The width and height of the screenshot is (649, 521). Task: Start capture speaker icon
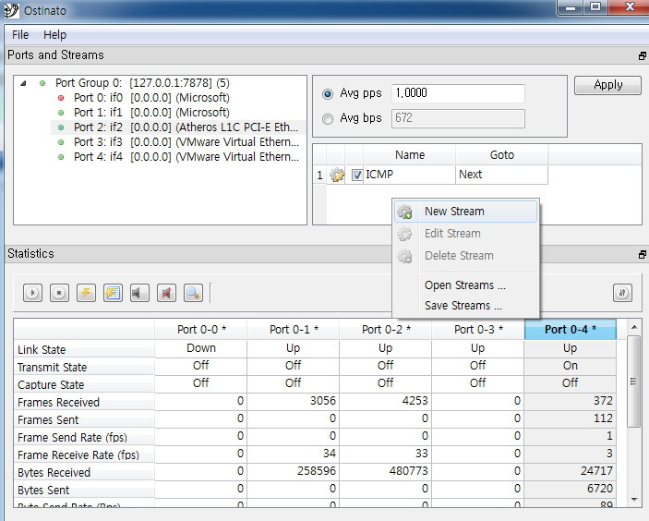[x=139, y=293]
